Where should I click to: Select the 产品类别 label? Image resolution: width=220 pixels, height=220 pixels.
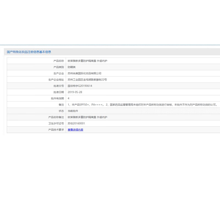coord(59,67)
